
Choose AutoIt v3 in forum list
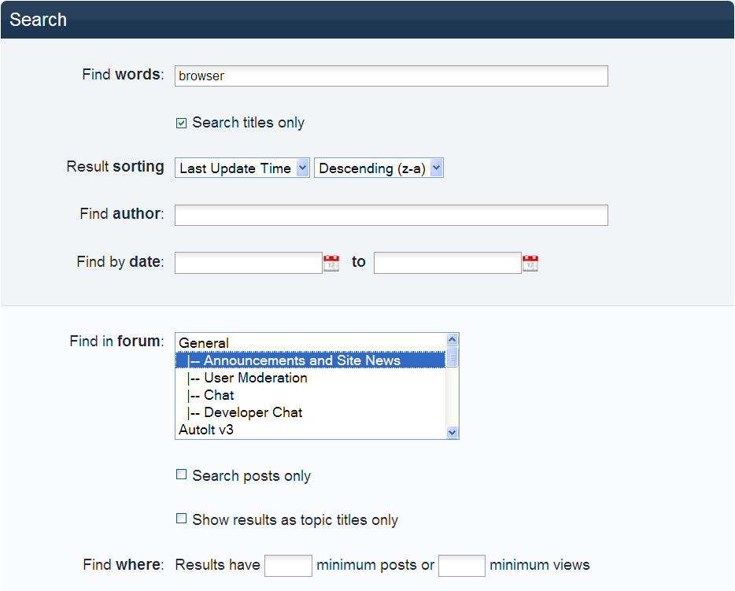pos(206,430)
